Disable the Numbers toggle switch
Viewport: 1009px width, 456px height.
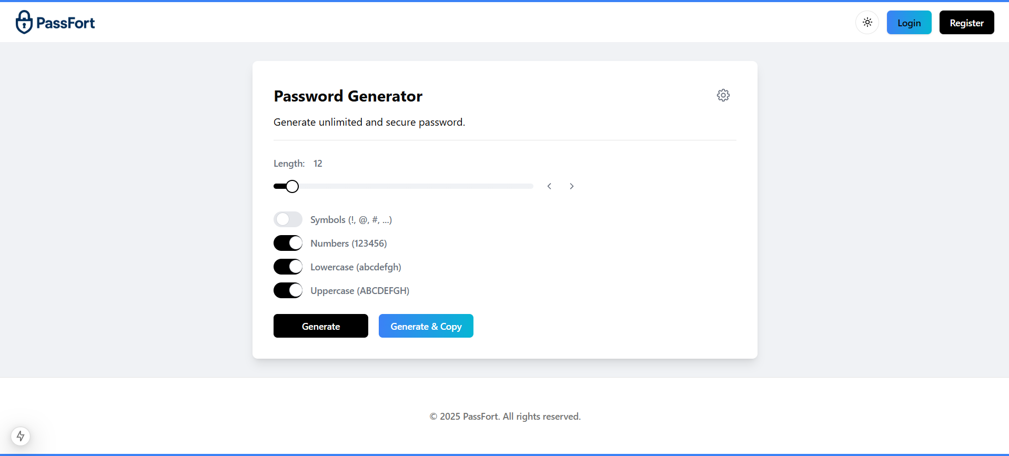tap(288, 243)
